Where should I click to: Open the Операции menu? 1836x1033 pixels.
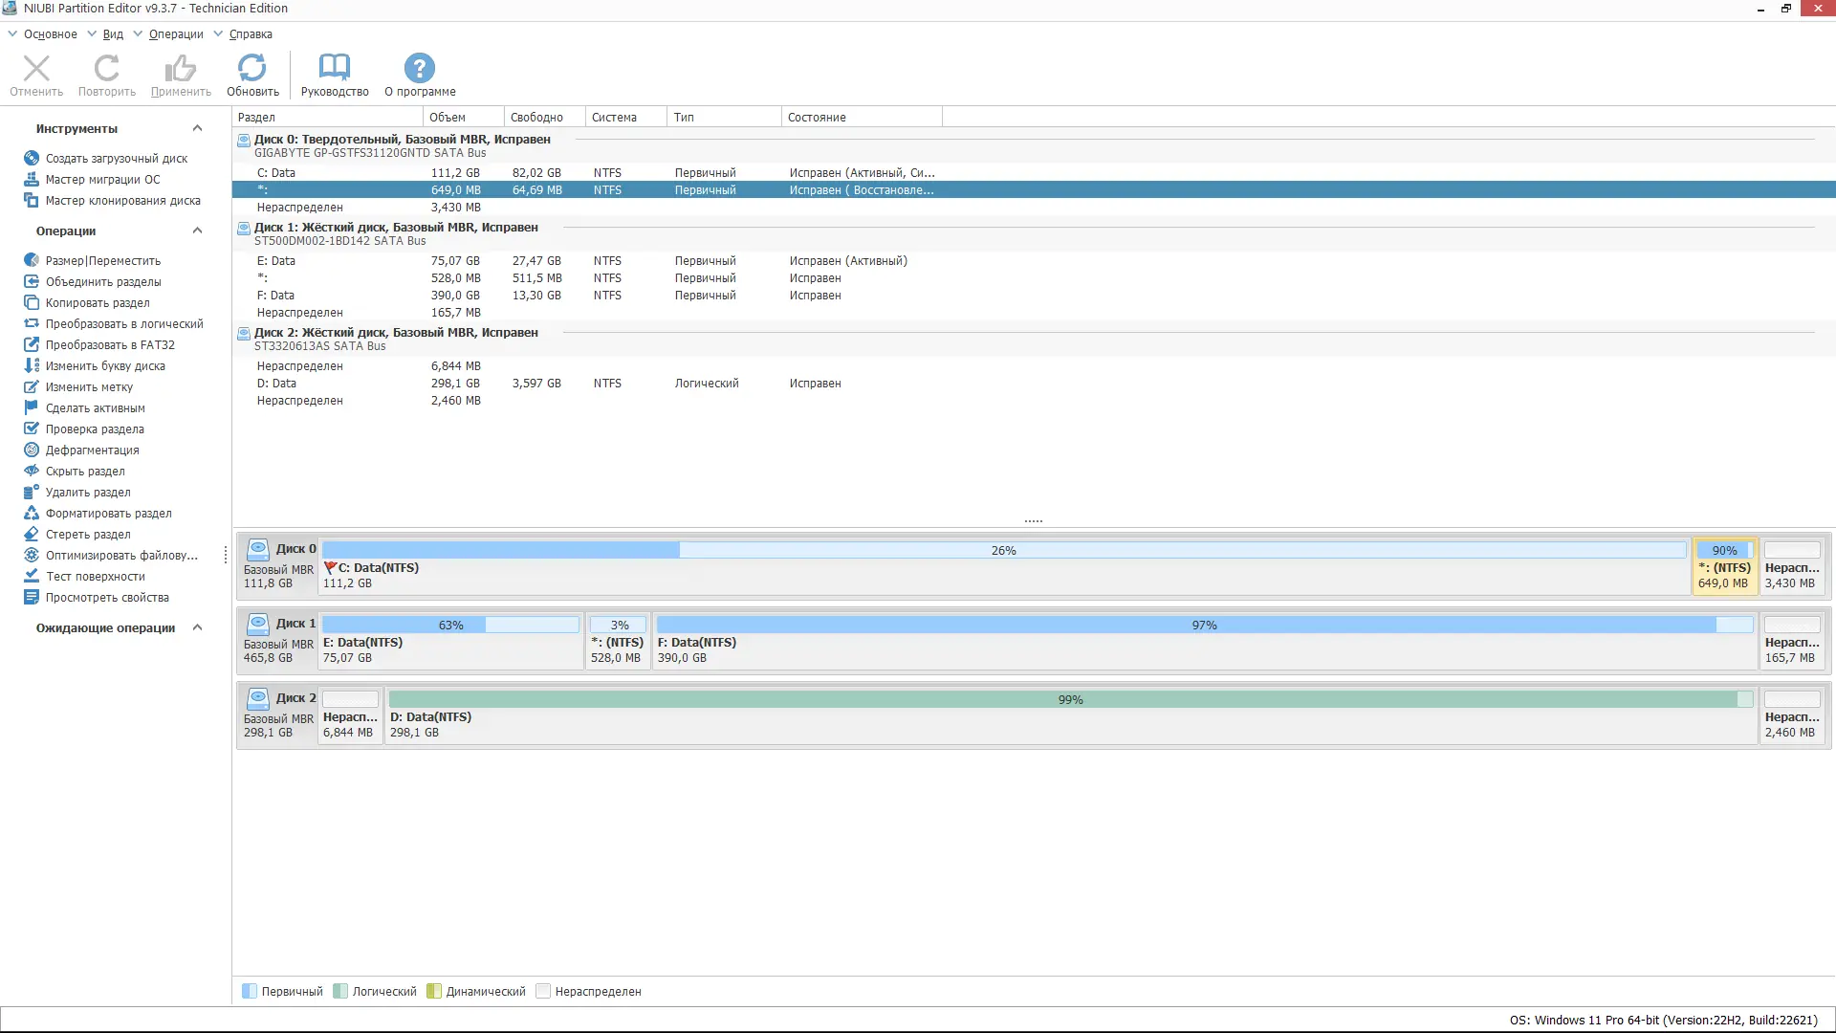(x=176, y=33)
